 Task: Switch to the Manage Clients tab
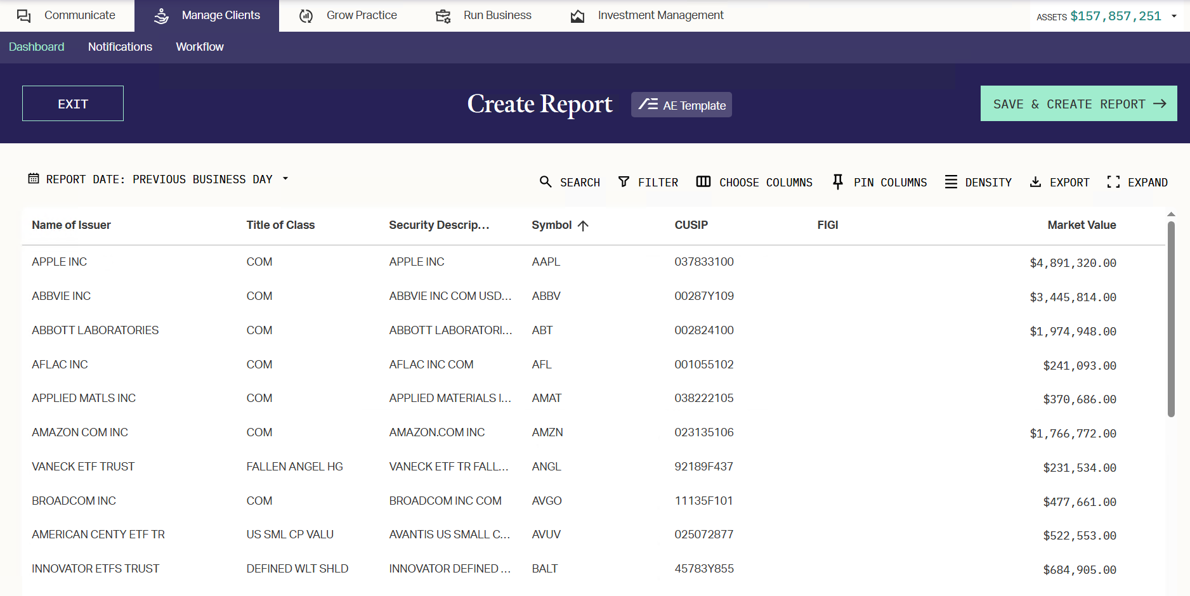pyautogui.click(x=207, y=16)
